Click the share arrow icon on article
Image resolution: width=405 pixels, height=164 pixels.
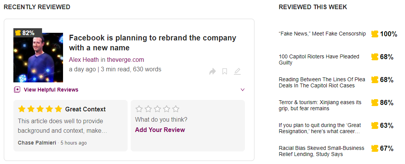pyautogui.click(x=212, y=71)
